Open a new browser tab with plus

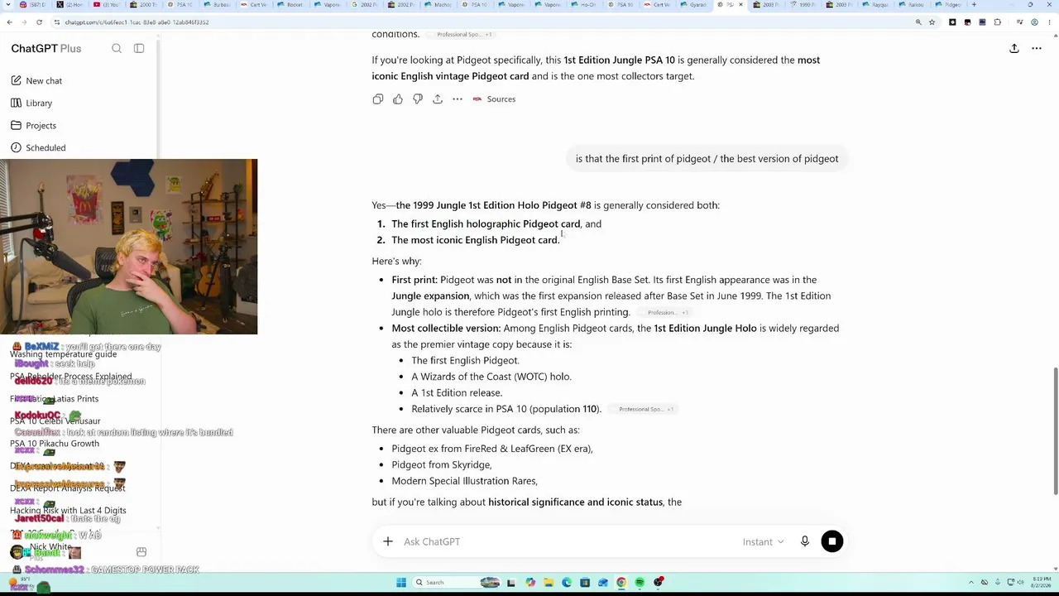[x=974, y=5]
